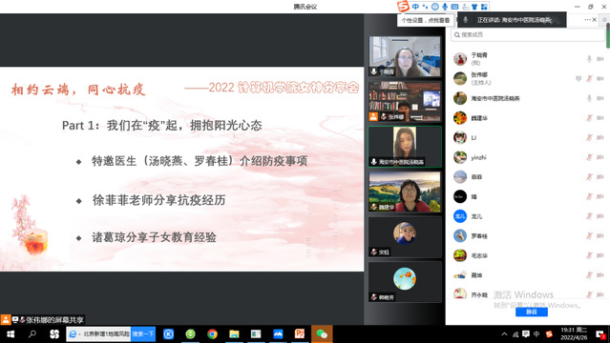Click the 个性设置 tooltip popup

(x=425, y=20)
